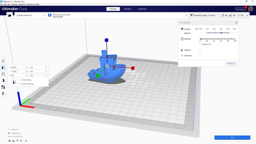The width and height of the screenshot is (256, 144).
Task: Click the adhesion Off icon in top bar
Action: (239, 15)
